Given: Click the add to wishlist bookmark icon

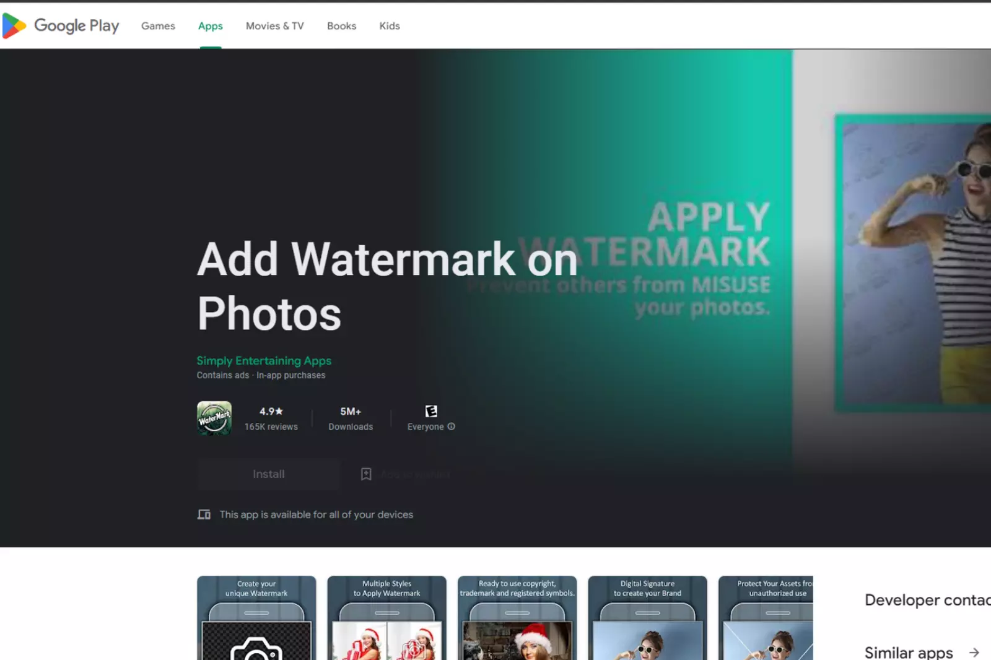Looking at the screenshot, I should tap(366, 474).
